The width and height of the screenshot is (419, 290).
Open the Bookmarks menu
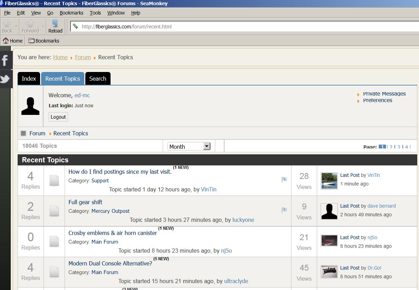coord(72,13)
